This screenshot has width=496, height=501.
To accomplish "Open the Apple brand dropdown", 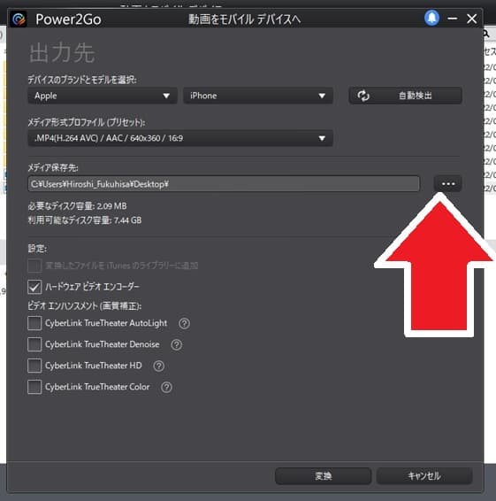I will (x=103, y=96).
